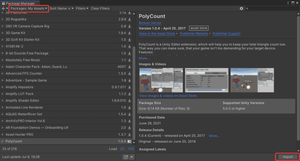
Task: Open the Filters dropdown
Action: point(82,8)
